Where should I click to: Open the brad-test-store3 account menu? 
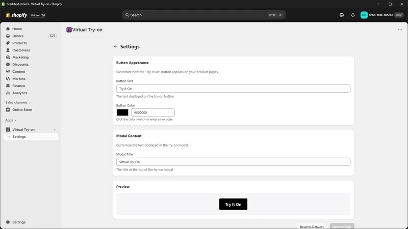[381, 15]
